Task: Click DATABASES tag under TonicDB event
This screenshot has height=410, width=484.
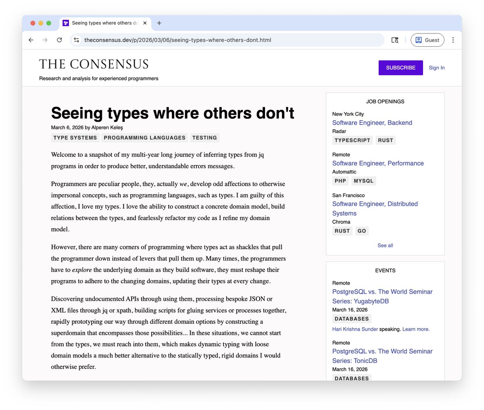Action: point(352,378)
